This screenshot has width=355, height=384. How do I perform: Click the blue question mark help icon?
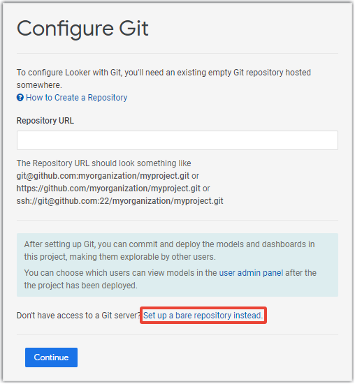(x=20, y=98)
